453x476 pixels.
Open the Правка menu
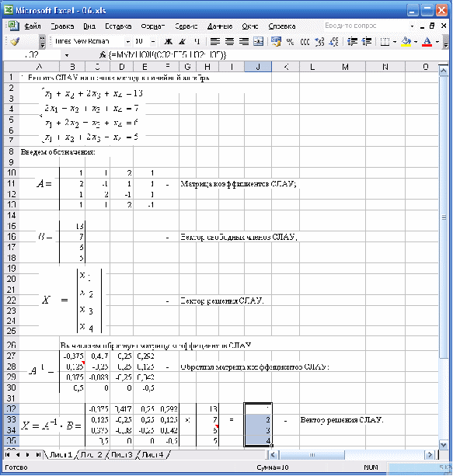(62, 26)
